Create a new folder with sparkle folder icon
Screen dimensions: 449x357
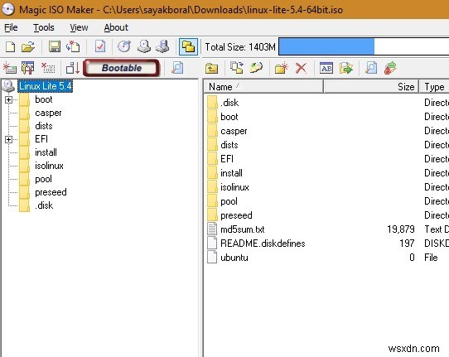(x=281, y=68)
